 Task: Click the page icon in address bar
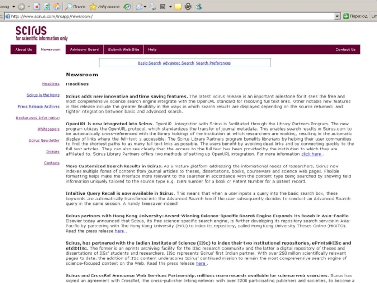pyautogui.click(x=8, y=17)
